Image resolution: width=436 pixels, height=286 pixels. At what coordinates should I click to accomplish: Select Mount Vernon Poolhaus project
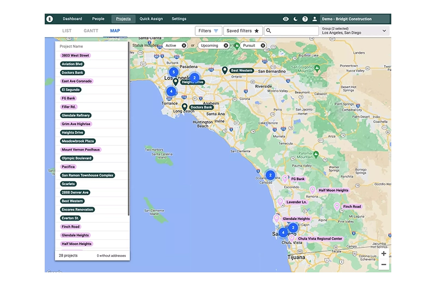pos(81,150)
